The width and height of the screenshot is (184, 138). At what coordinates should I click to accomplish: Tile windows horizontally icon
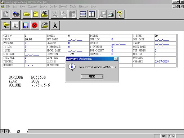83,14
